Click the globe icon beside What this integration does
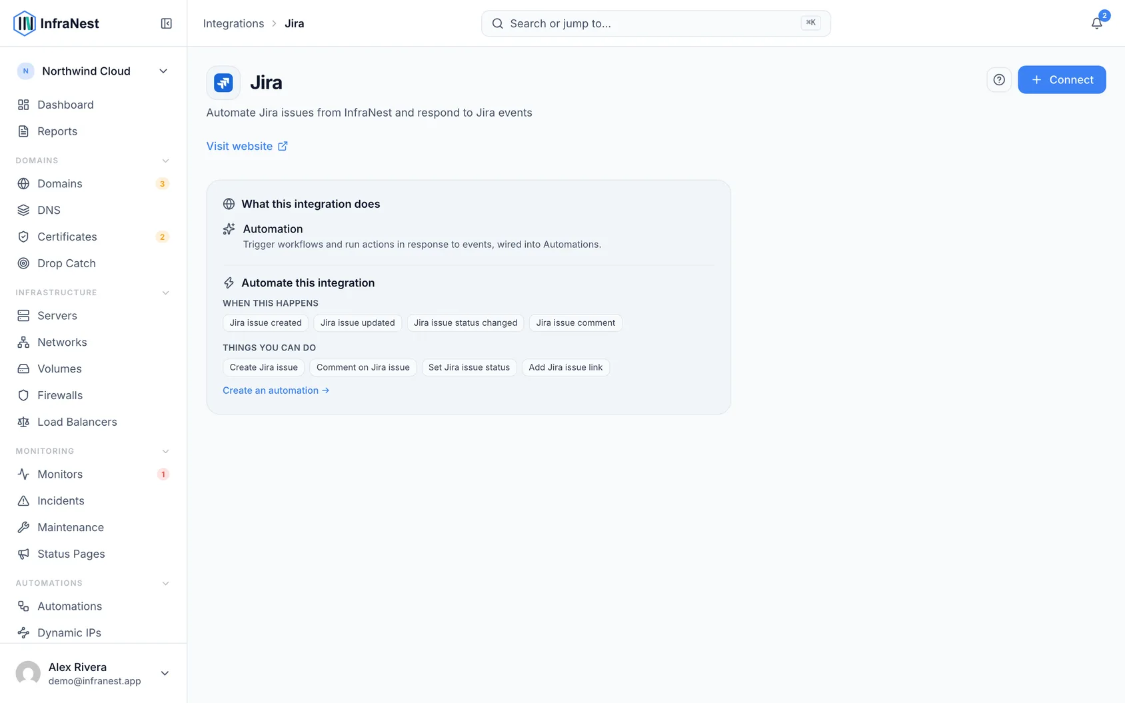The width and height of the screenshot is (1125, 703). 229,204
